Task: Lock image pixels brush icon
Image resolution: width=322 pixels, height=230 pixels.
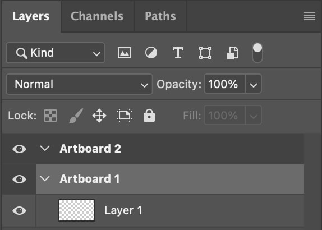Action: (76, 116)
